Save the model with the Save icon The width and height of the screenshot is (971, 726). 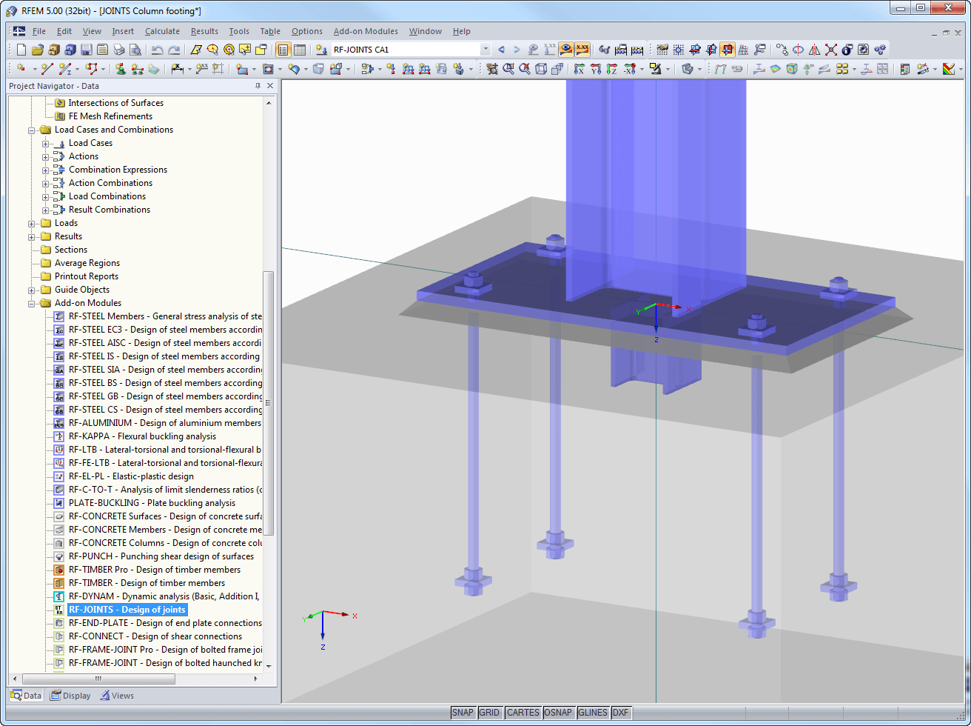pyautogui.click(x=84, y=49)
